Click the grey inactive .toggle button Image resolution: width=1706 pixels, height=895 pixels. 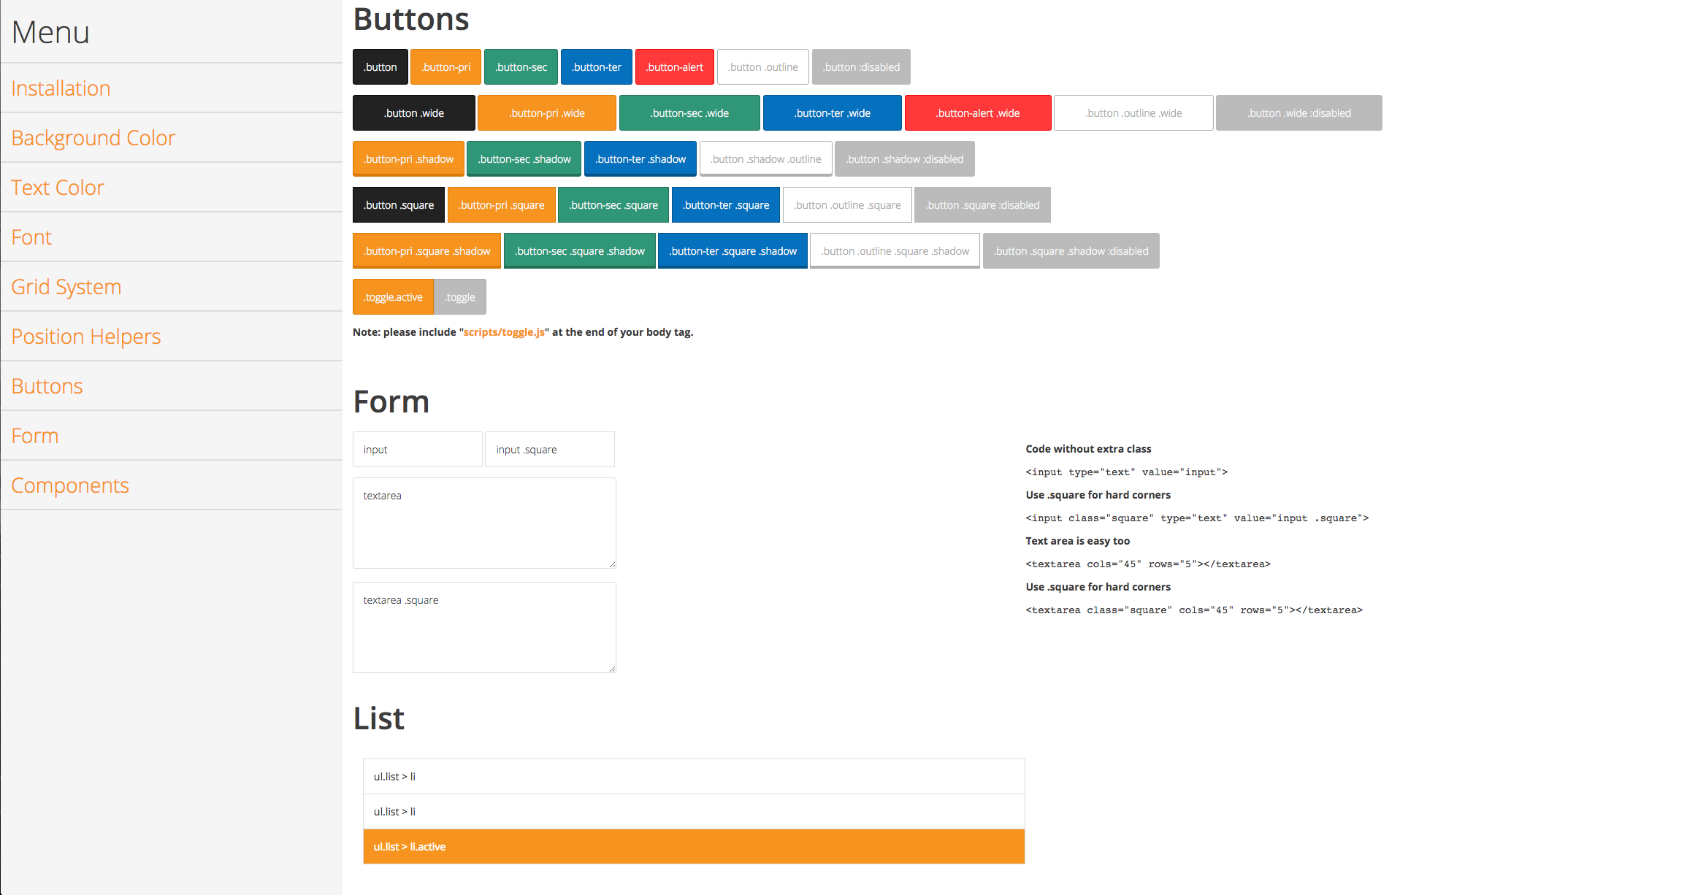coord(460,297)
